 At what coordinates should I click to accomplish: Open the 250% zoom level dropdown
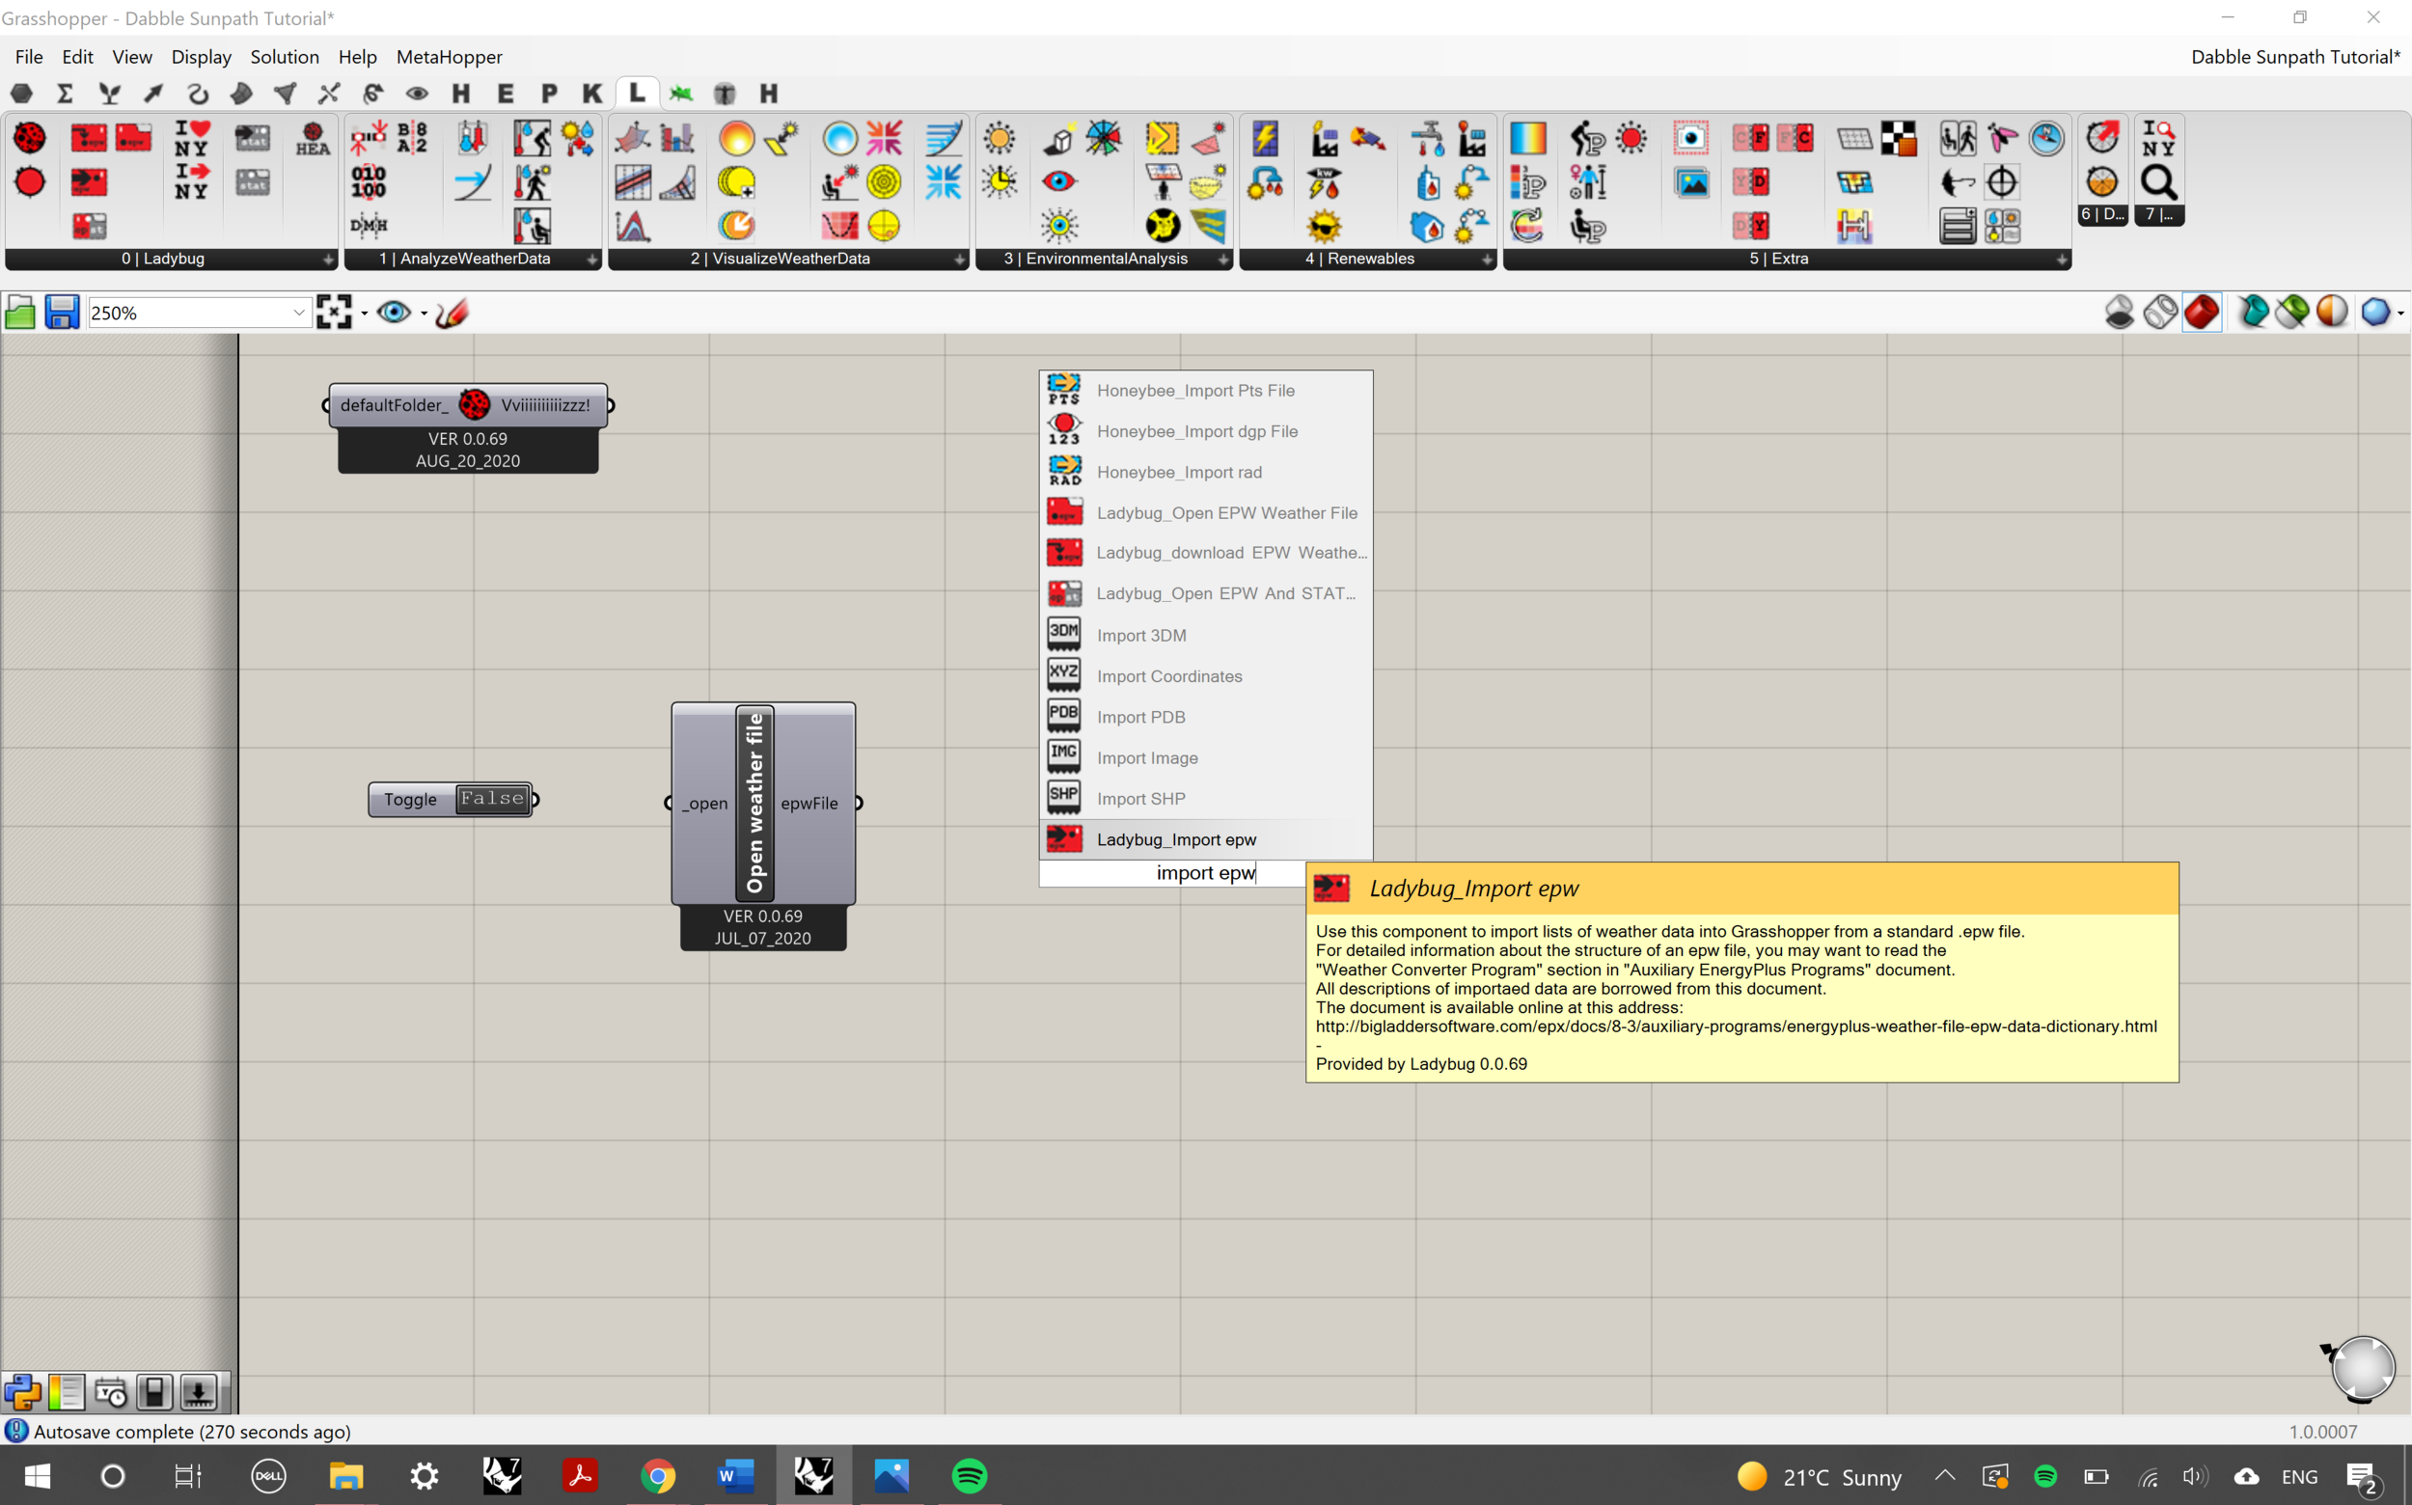click(x=298, y=313)
